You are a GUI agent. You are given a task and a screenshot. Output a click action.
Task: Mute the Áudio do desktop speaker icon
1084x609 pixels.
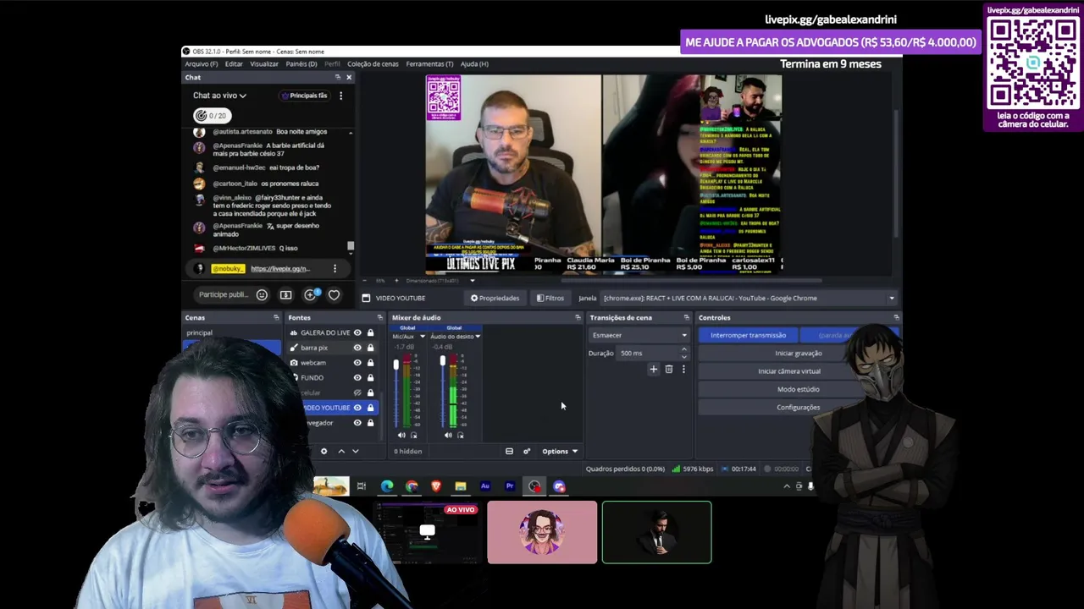(x=448, y=435)
